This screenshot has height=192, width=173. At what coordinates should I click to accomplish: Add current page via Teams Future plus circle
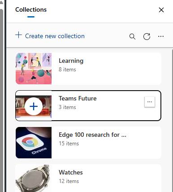pyautogui.click(x=34, y=106)
